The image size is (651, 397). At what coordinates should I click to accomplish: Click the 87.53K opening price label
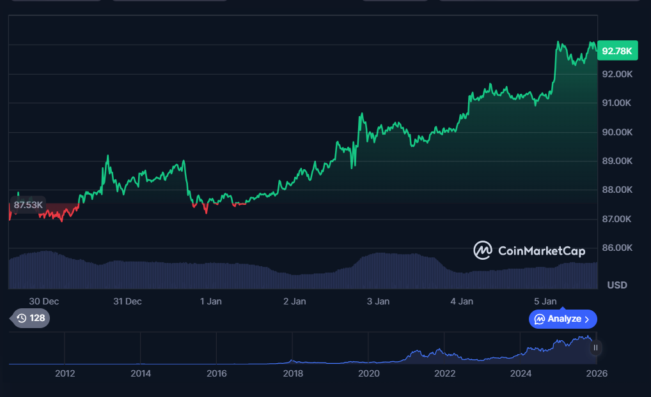(x=28, y=205)
